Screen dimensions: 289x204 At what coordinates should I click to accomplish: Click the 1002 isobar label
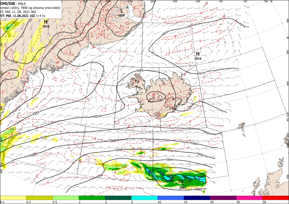point(199,189)
